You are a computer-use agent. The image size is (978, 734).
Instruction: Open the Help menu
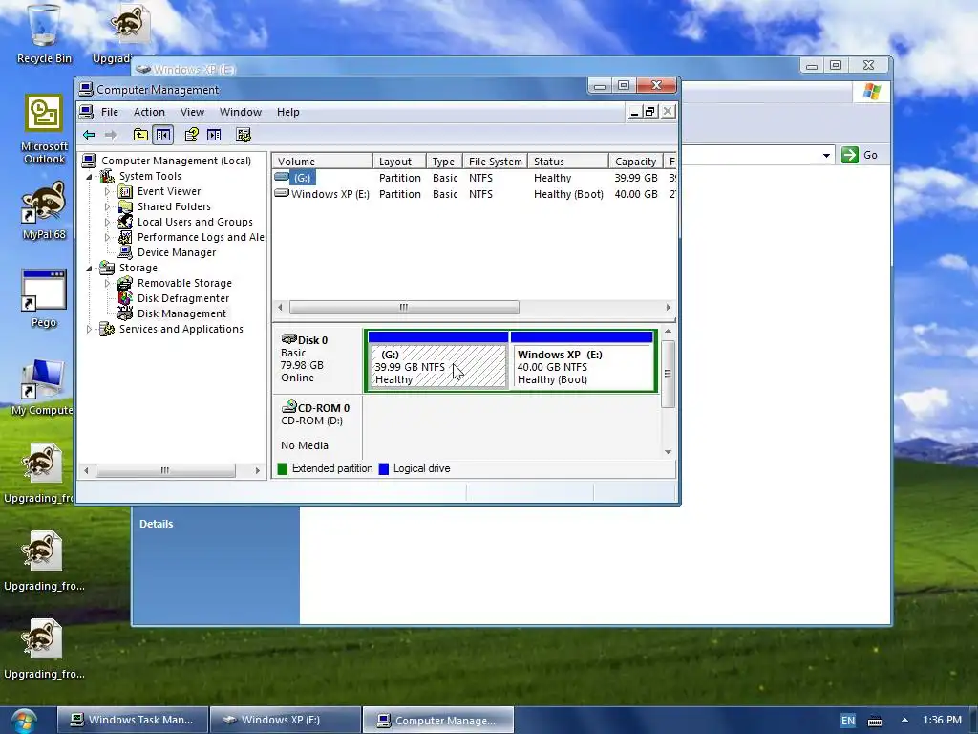288,112
